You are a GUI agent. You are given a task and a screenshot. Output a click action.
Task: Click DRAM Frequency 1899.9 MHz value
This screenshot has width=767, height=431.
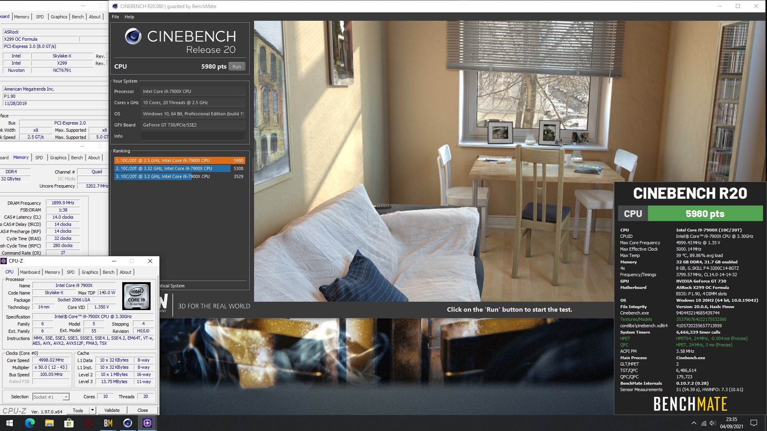click(63, 203)
